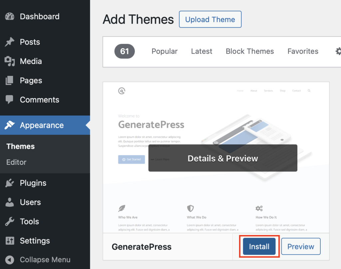Viewport: 341px width, 269px height.
Task: Open the Plugins menu
Action: pyautogui.click(x=45, y=183)
